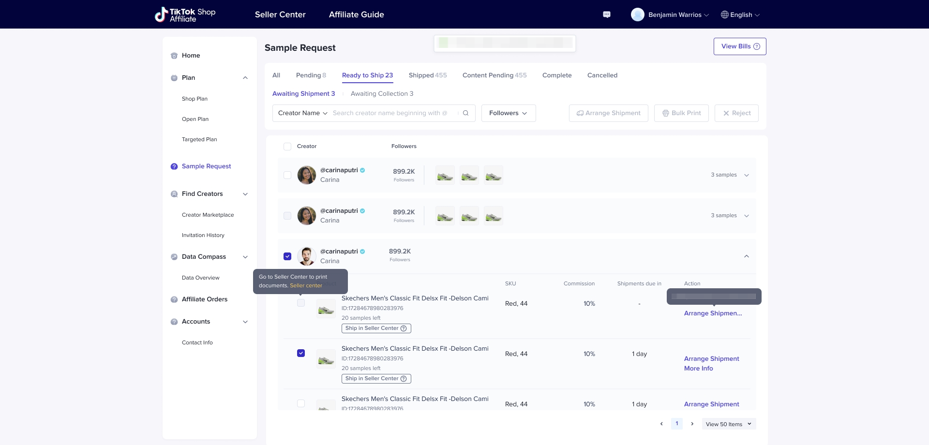The width and height of the screenshot is (929, 445).
Task: Collapse the Find Creators sidebar section
Action: (x=245, y=194)
